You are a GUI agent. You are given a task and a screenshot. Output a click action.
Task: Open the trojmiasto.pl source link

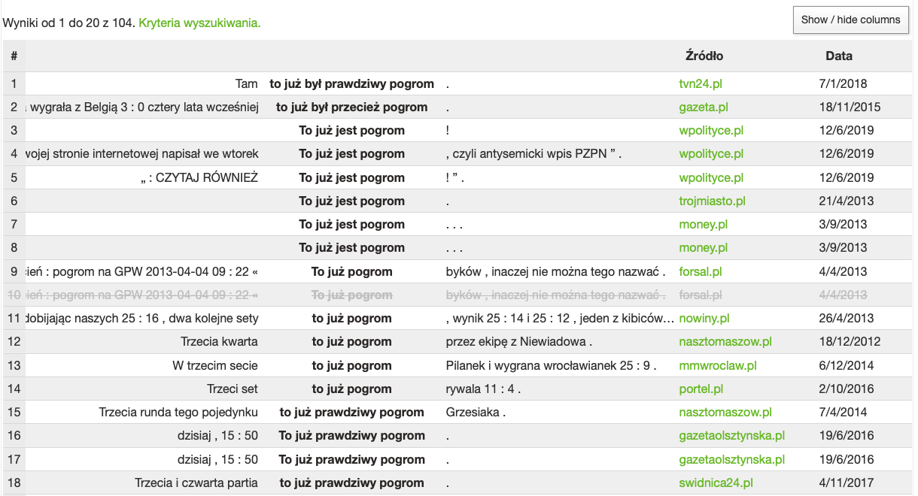coord(712,201)
